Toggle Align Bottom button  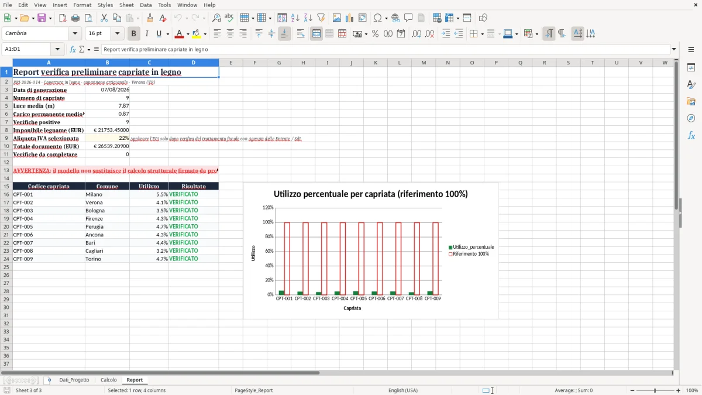click(284, 34)
